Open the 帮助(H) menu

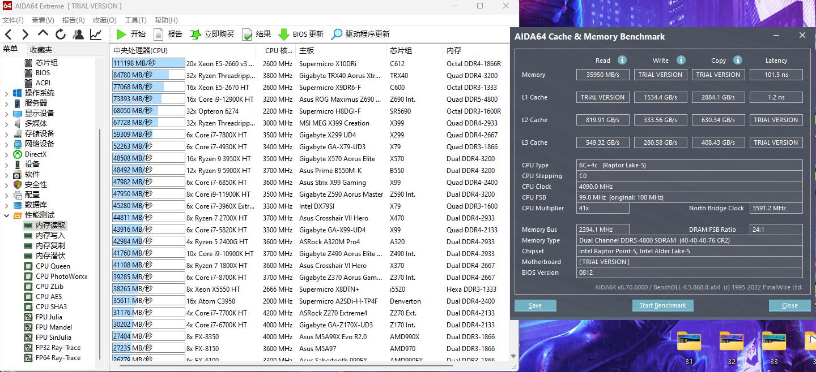166,20
